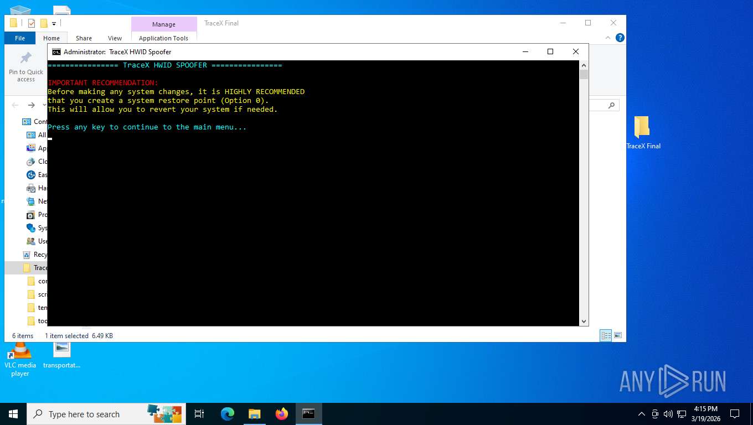Select the VLC media player desktop shortcut

[x=20, y=360]
